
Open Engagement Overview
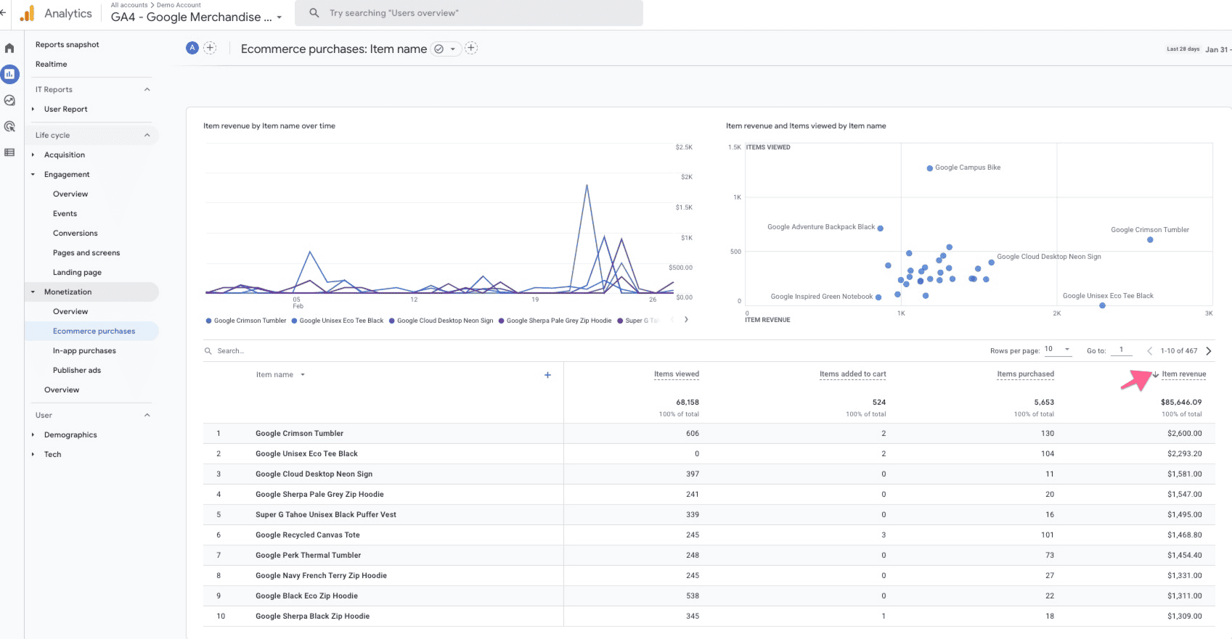click(70, 194)
